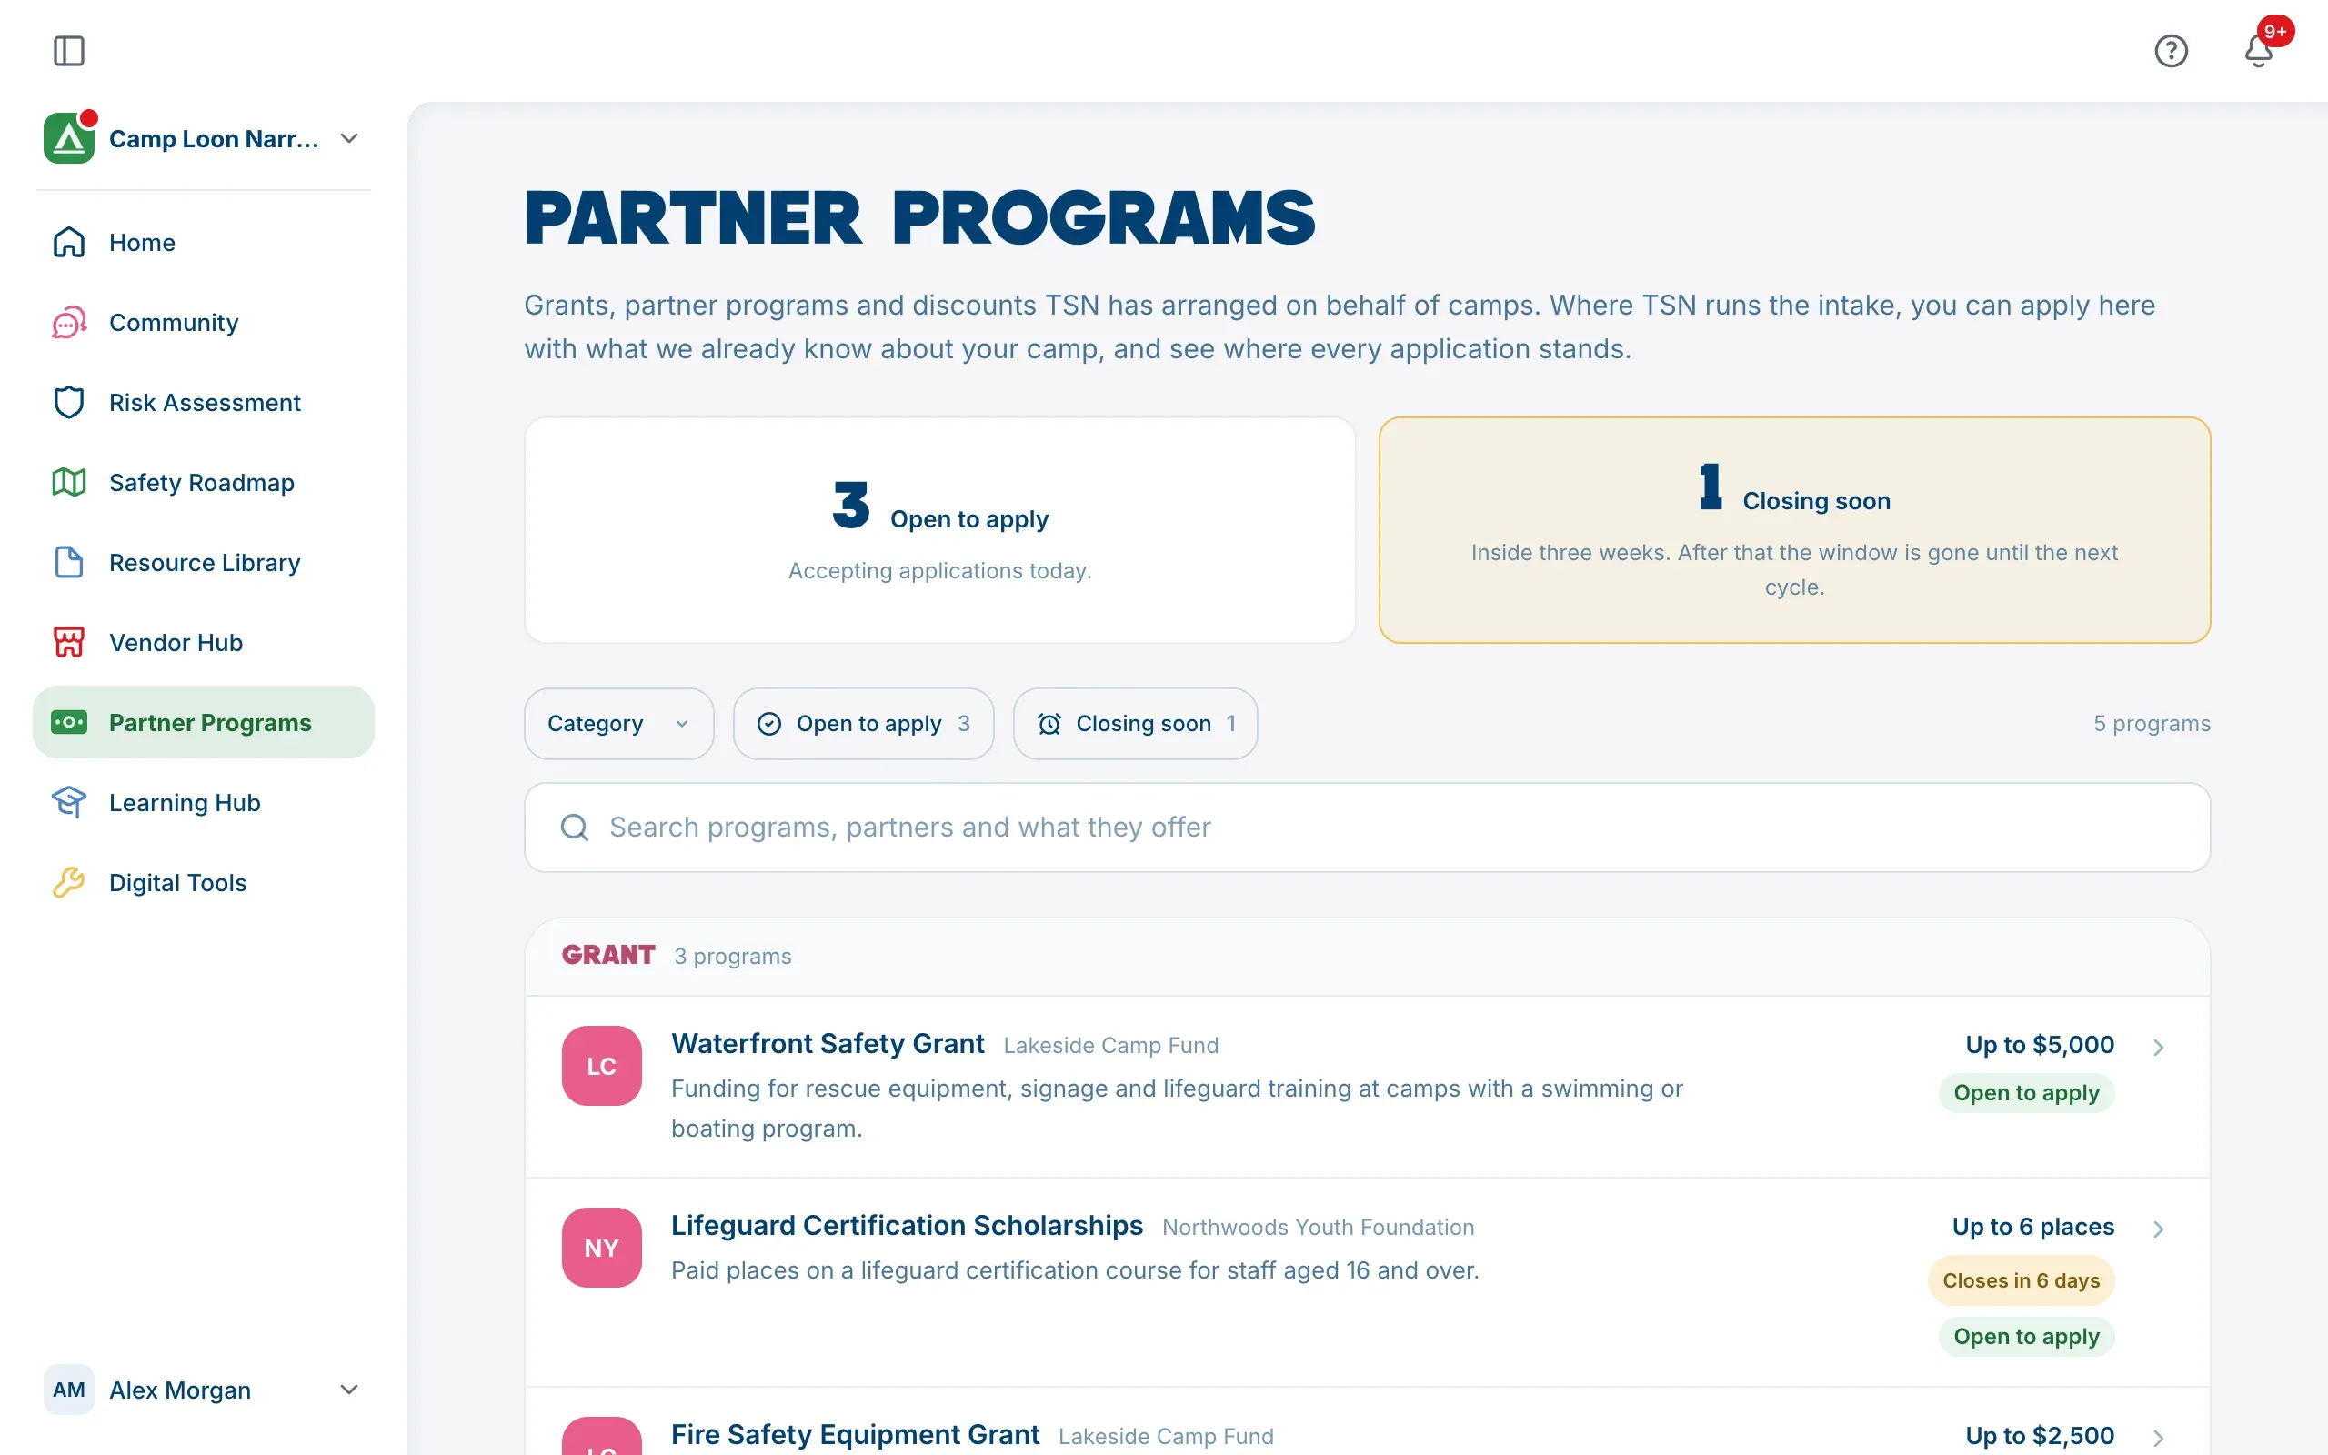Image resolution: width=2328 pixels, height=1455 pixels.
Task: Click the Up to $5,000 amount
Action: click(2040, 1045)
